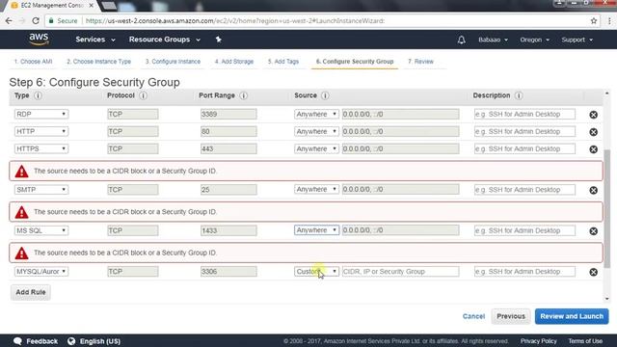Click the SMTP rule description field

pyautogui.click(x=524, y=190)
